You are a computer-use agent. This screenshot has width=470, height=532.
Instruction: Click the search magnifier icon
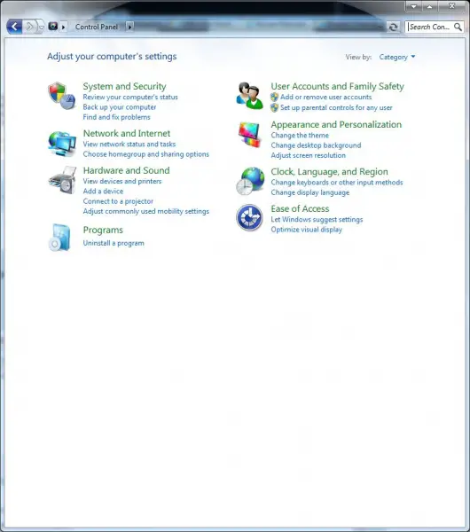tap(458, 27)
